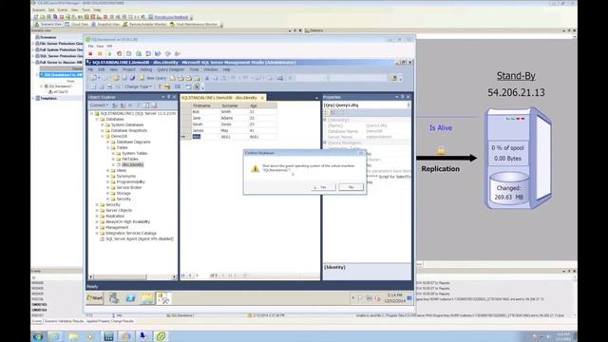Expand the Service Broker folder node
The image size is (608, 342).
[108, 188]
